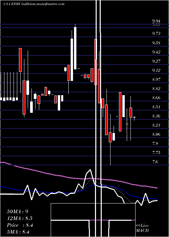Click the 8.51 price axis label
The image size is (169, 237).
pyautogui.click(x=156, y=107)
